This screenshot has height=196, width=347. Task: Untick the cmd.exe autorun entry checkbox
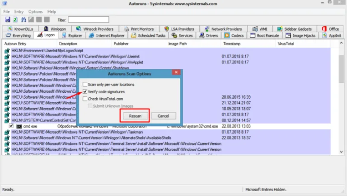11,126
